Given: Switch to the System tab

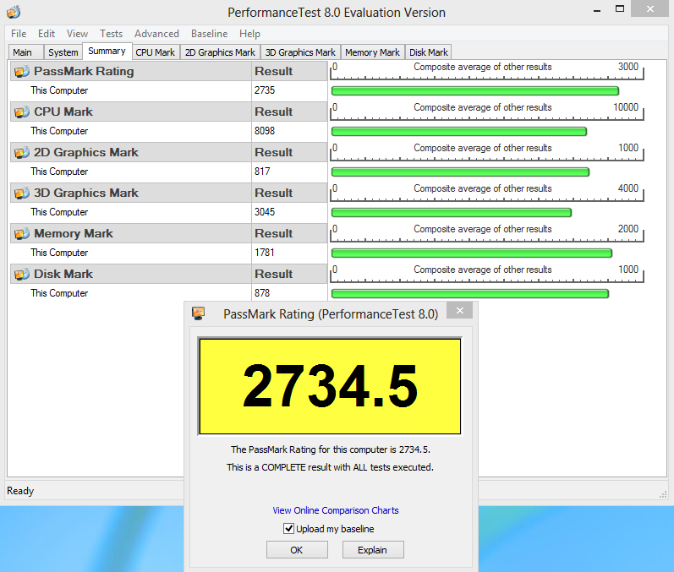Looking at the screenshot, I should pos(63,52).
